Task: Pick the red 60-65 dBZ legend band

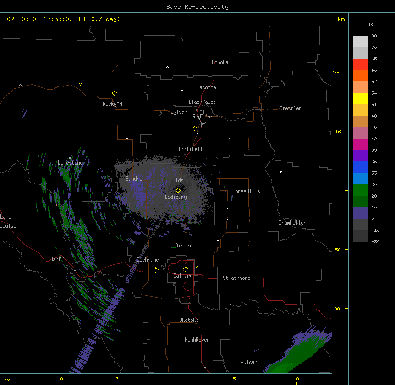Action: 360,64
